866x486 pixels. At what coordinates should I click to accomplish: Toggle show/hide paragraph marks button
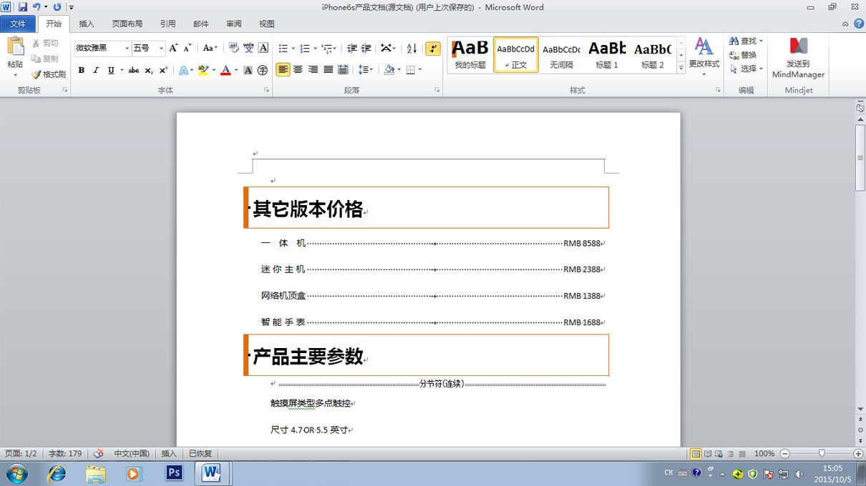[x=433, y=48]
